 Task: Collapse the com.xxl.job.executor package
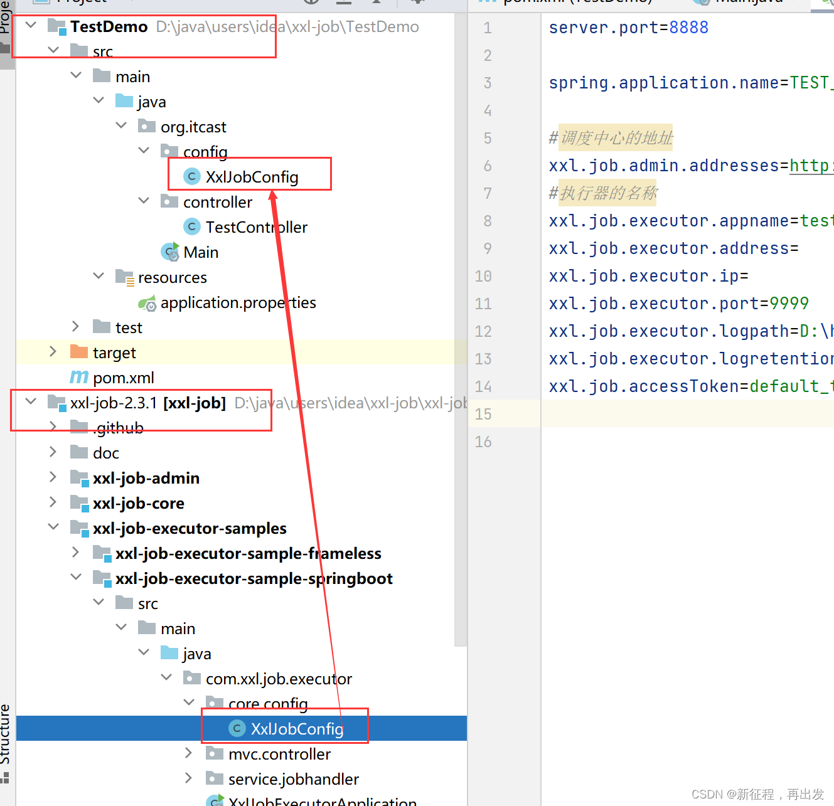pos(166,677)
